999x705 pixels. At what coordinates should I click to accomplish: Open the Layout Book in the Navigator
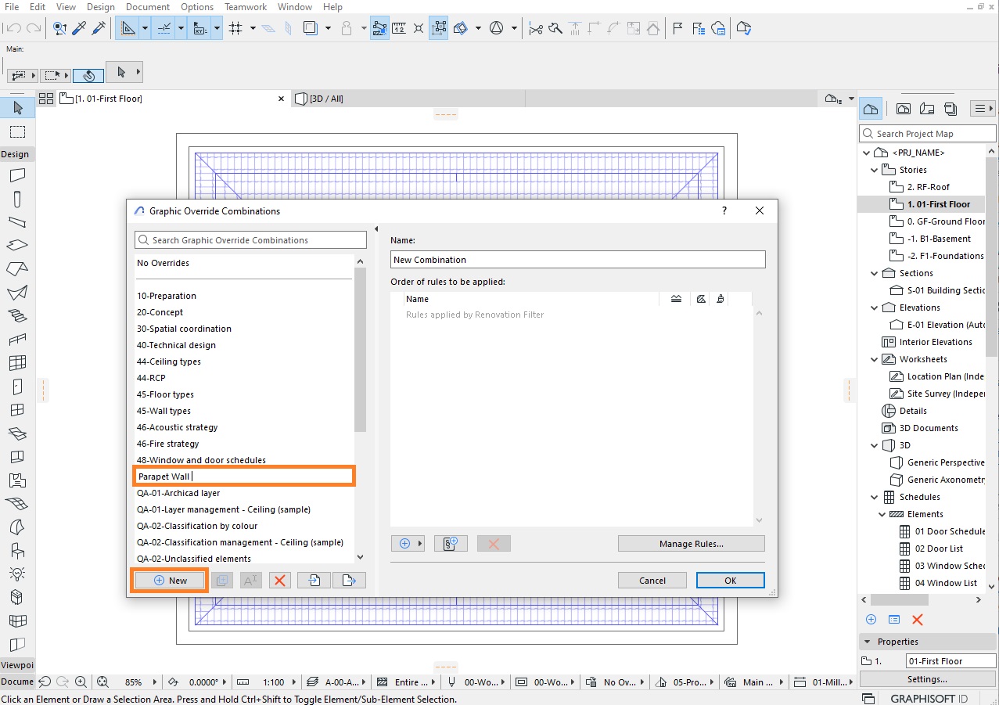(x=927, y=109)
